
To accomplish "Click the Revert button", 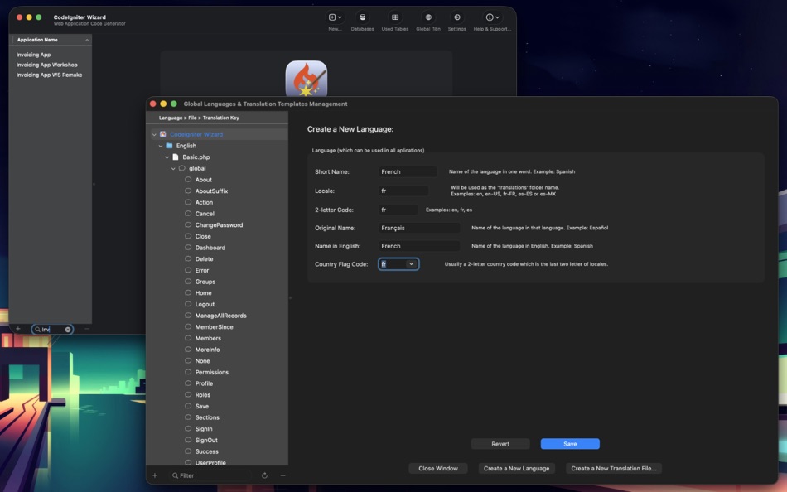I will click(x=501, y=443).
